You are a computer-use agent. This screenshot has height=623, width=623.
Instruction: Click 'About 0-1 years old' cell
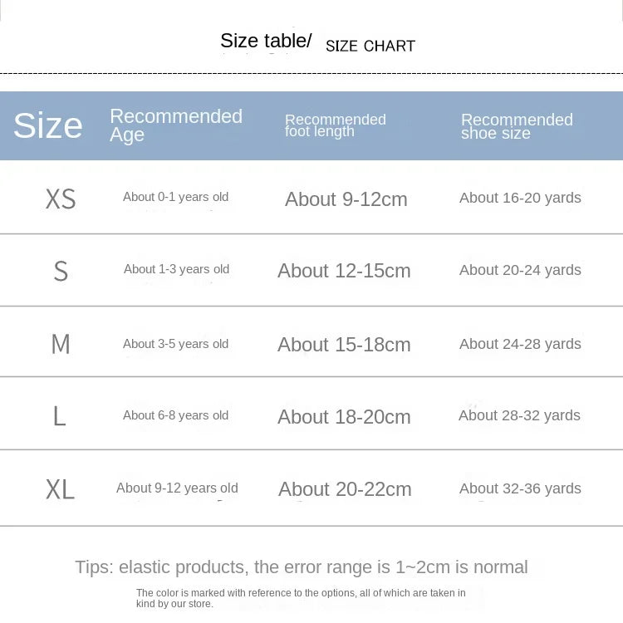(x=175, y=197)
